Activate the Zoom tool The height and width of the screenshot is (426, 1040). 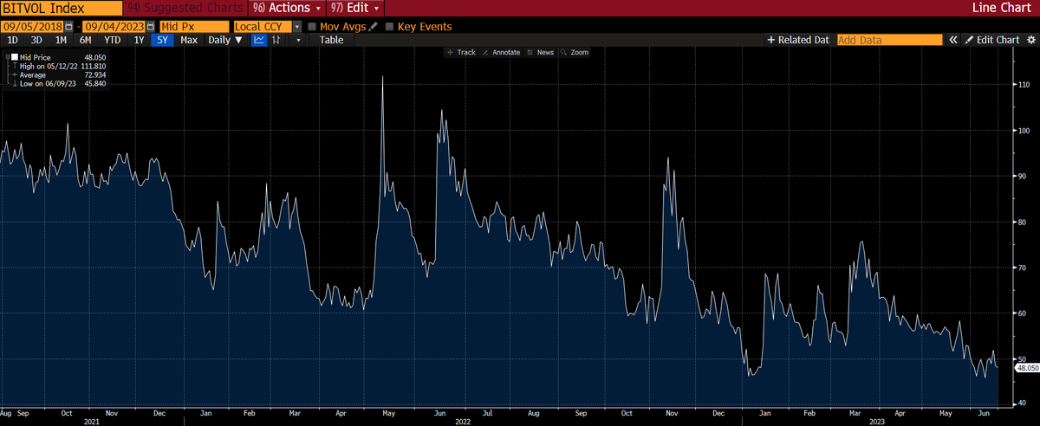[575, 52]
